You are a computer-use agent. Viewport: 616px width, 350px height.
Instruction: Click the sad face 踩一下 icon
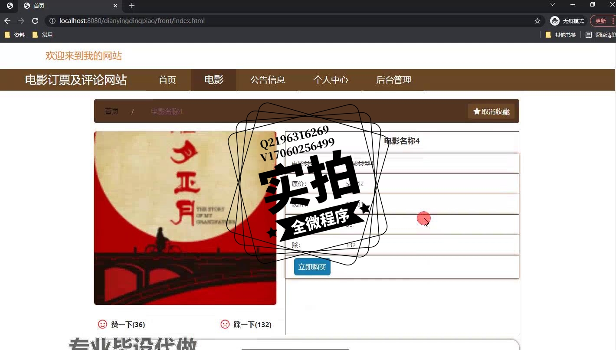[225, 324]
